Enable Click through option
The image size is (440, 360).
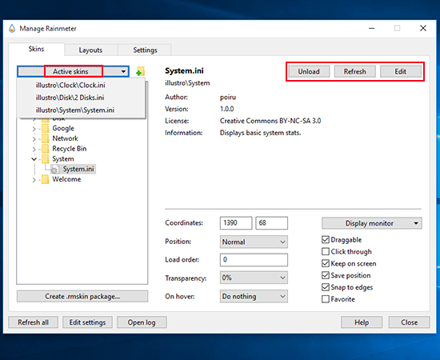pos(326,251)
